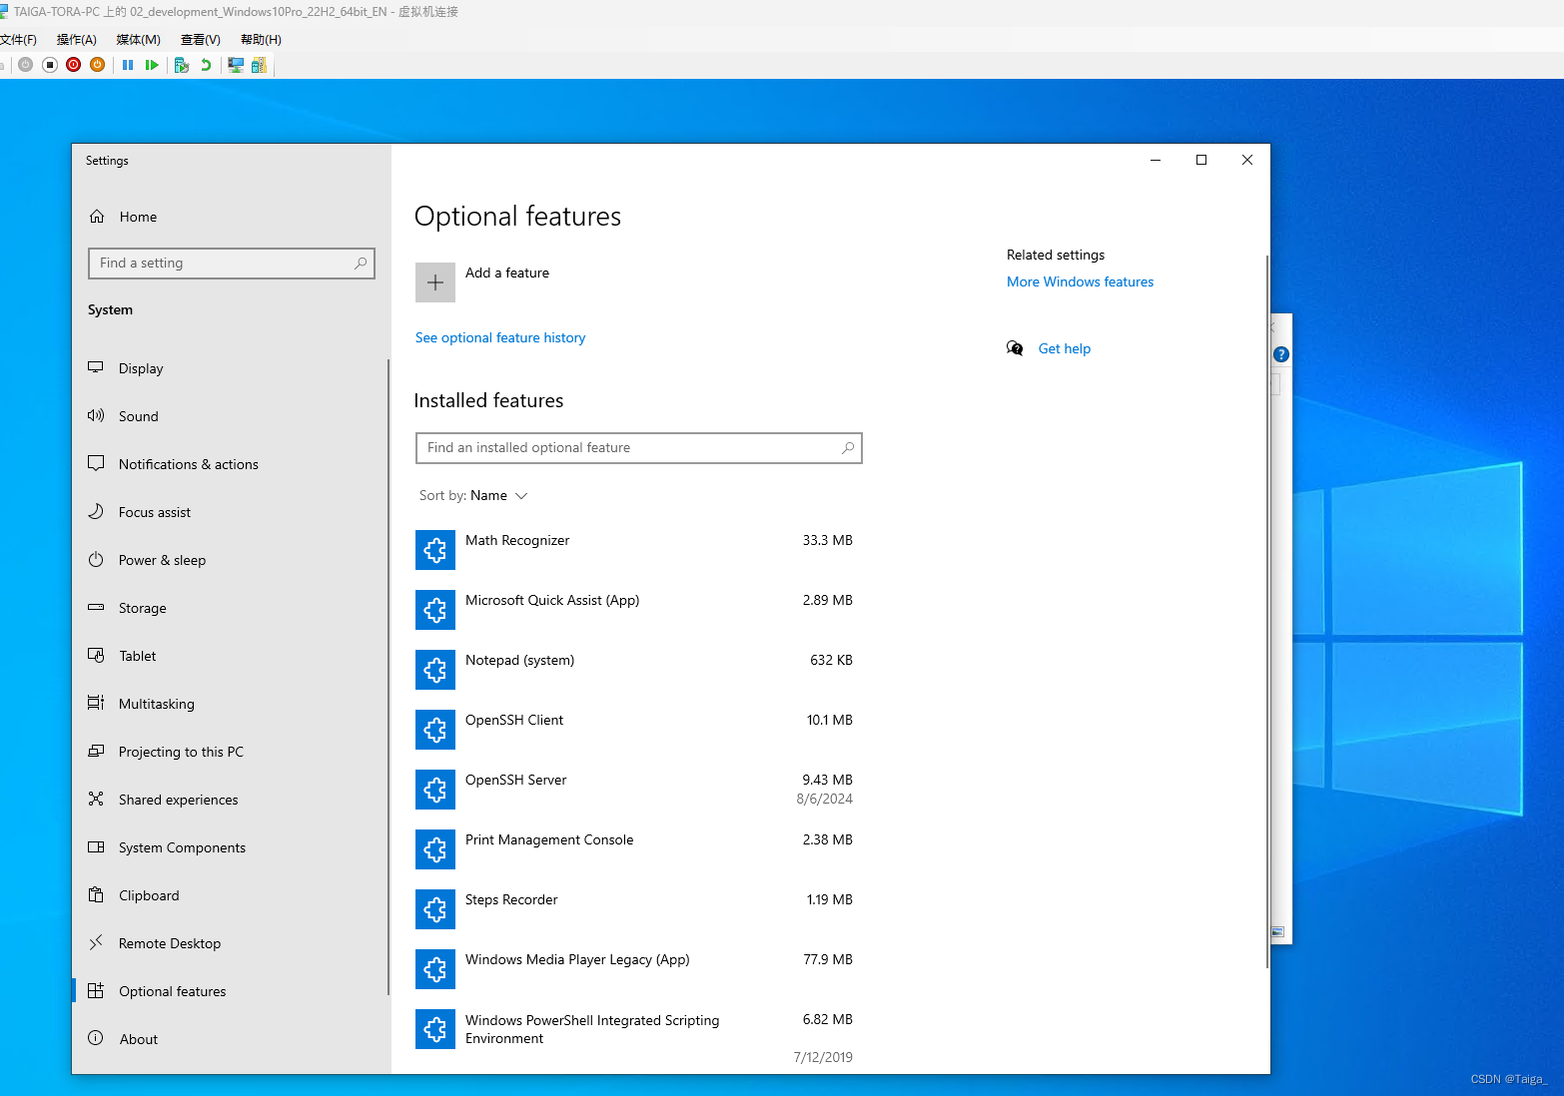
Task: Open the Sort by Name dropdown
Action: (473, 496)
